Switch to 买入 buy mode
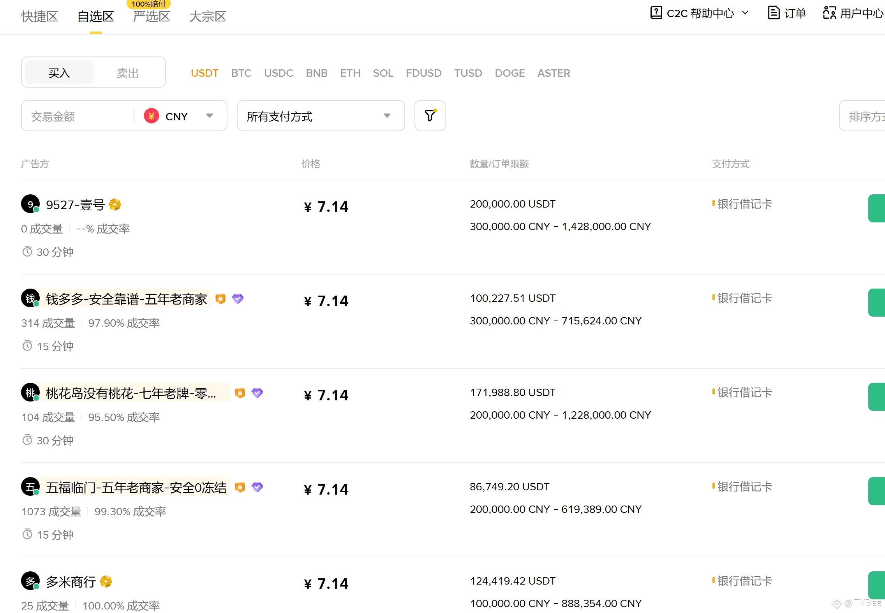This screenshot has width=885, height=613. tap(59, 72)
